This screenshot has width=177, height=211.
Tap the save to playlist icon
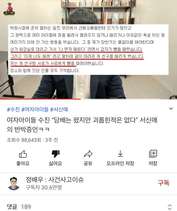pyautogui.click(x=153, y=154)
